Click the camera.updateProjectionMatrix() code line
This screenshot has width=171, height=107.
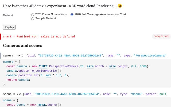pos(34,71)
